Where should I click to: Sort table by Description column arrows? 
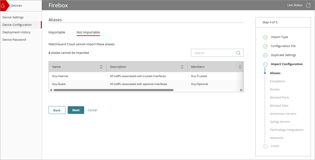pos(182,67)
